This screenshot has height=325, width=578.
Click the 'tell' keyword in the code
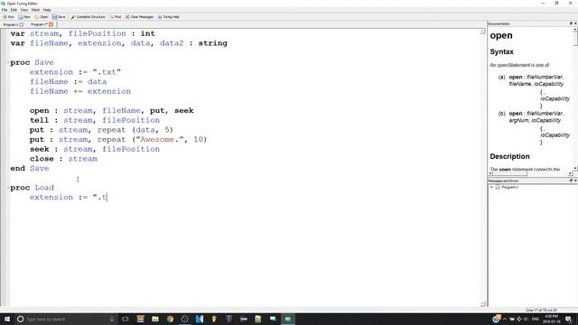(x=39, y=120)
